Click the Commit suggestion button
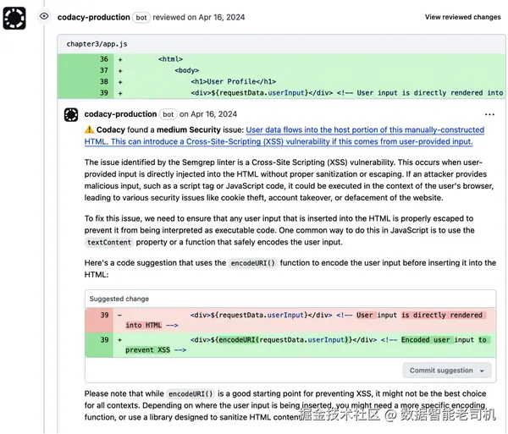 [x=447, y=371]
